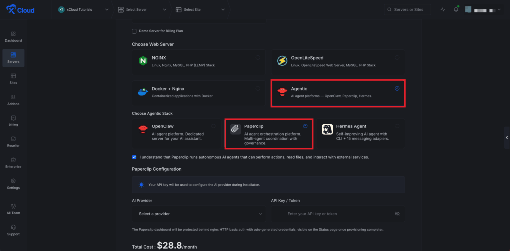Open the AI Provider dropdown
Viewport: 510px width, 251px height.
[x=199, y=214]
